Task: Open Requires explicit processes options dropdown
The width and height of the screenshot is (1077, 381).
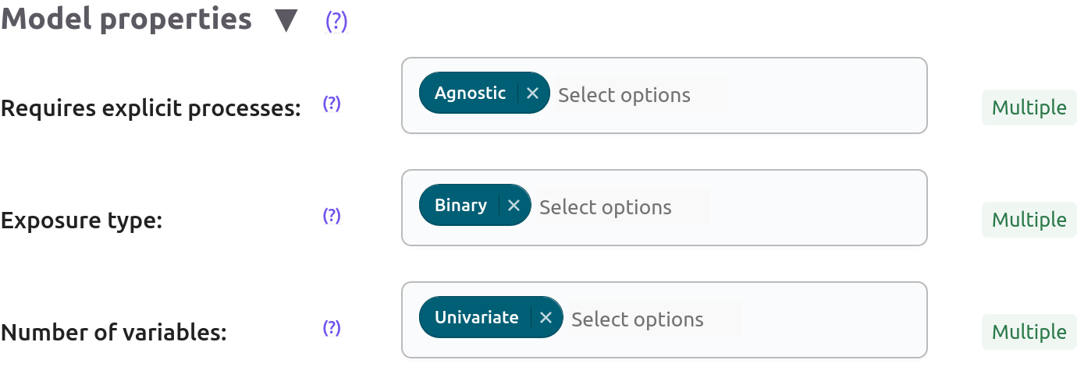Action: click(x=642, y=95)
